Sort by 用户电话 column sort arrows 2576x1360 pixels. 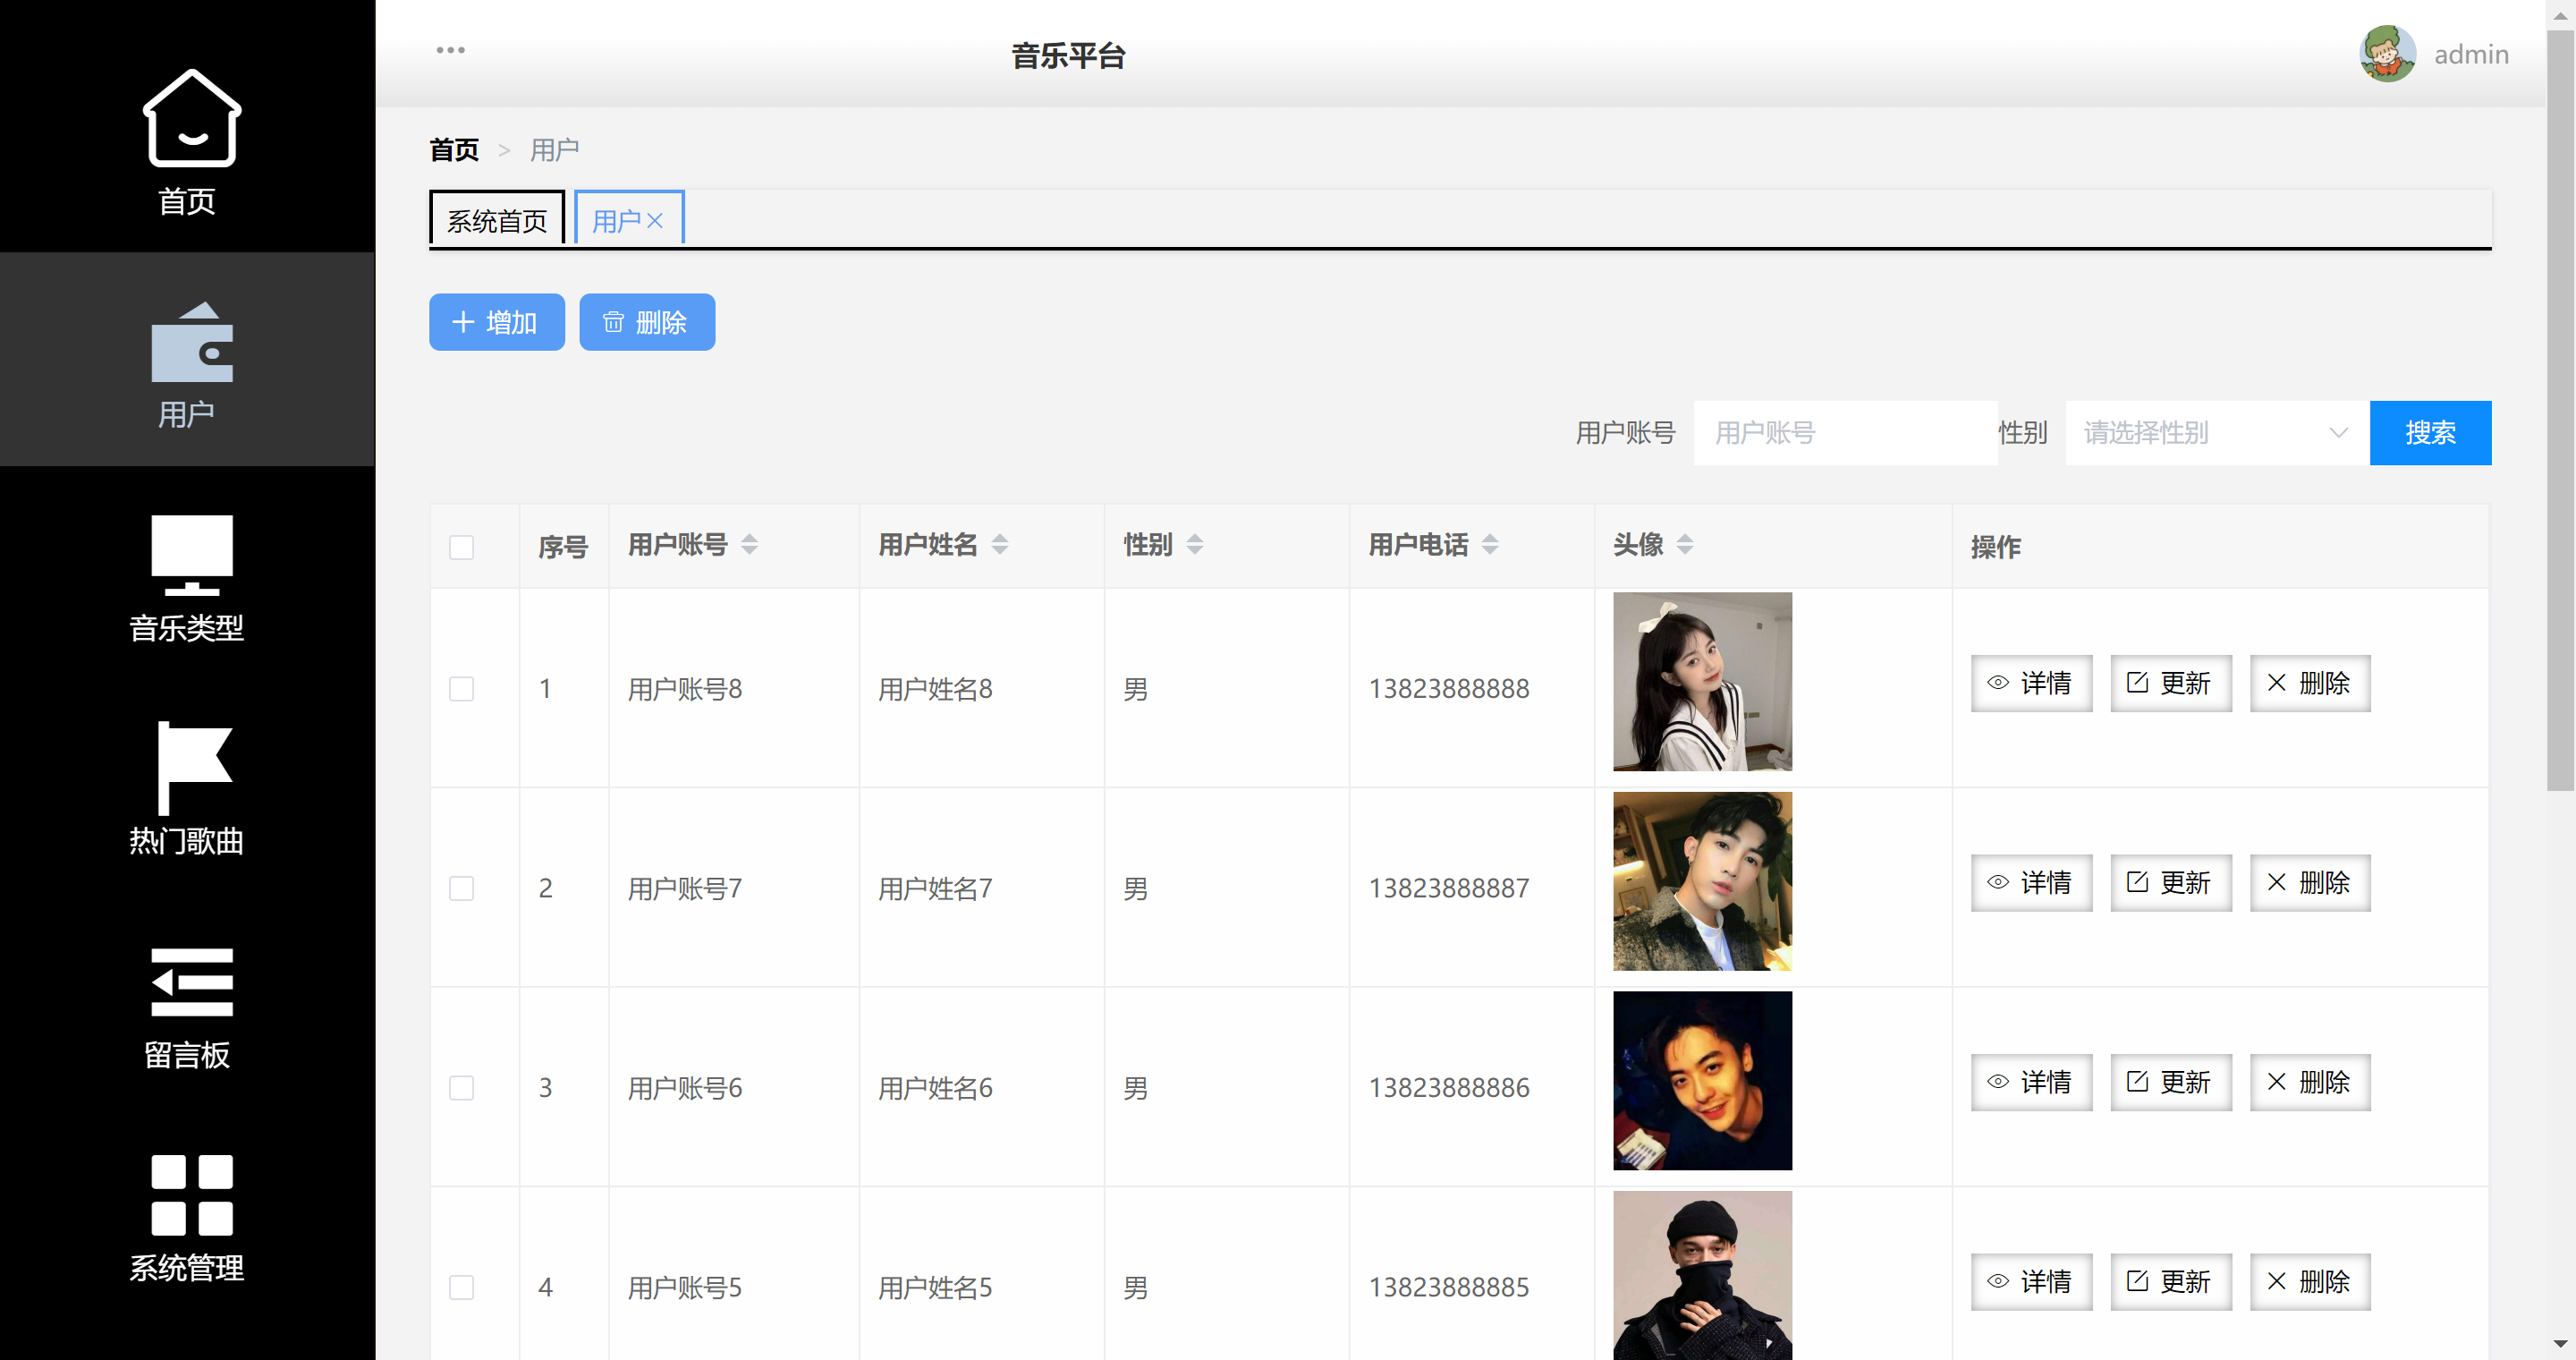point(1490,545)
